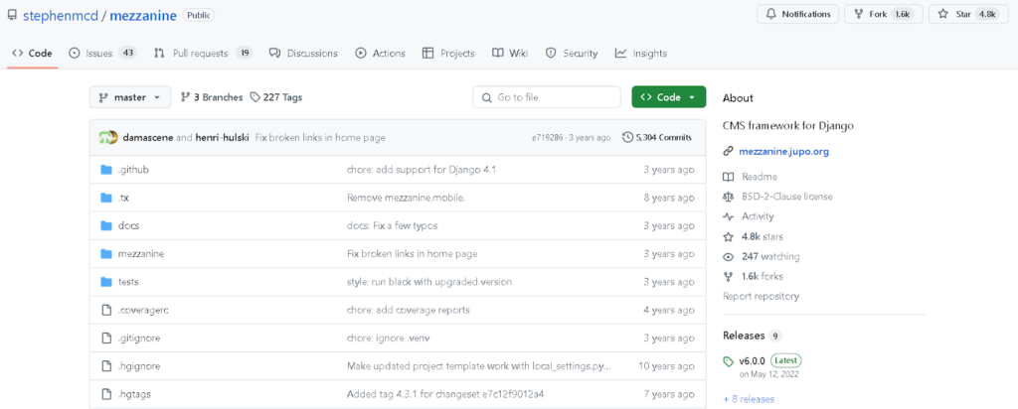Open 'chore: ignore .venv' commit
Image resolution: width=1018 pixels, height=409 pixels.
(x=390, y=339)
